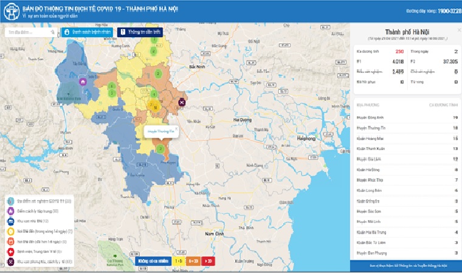This screenshot has width=462, height=273.
Task: Click the dark blockade marker near Gia Lâm
Action: [182, 102]
